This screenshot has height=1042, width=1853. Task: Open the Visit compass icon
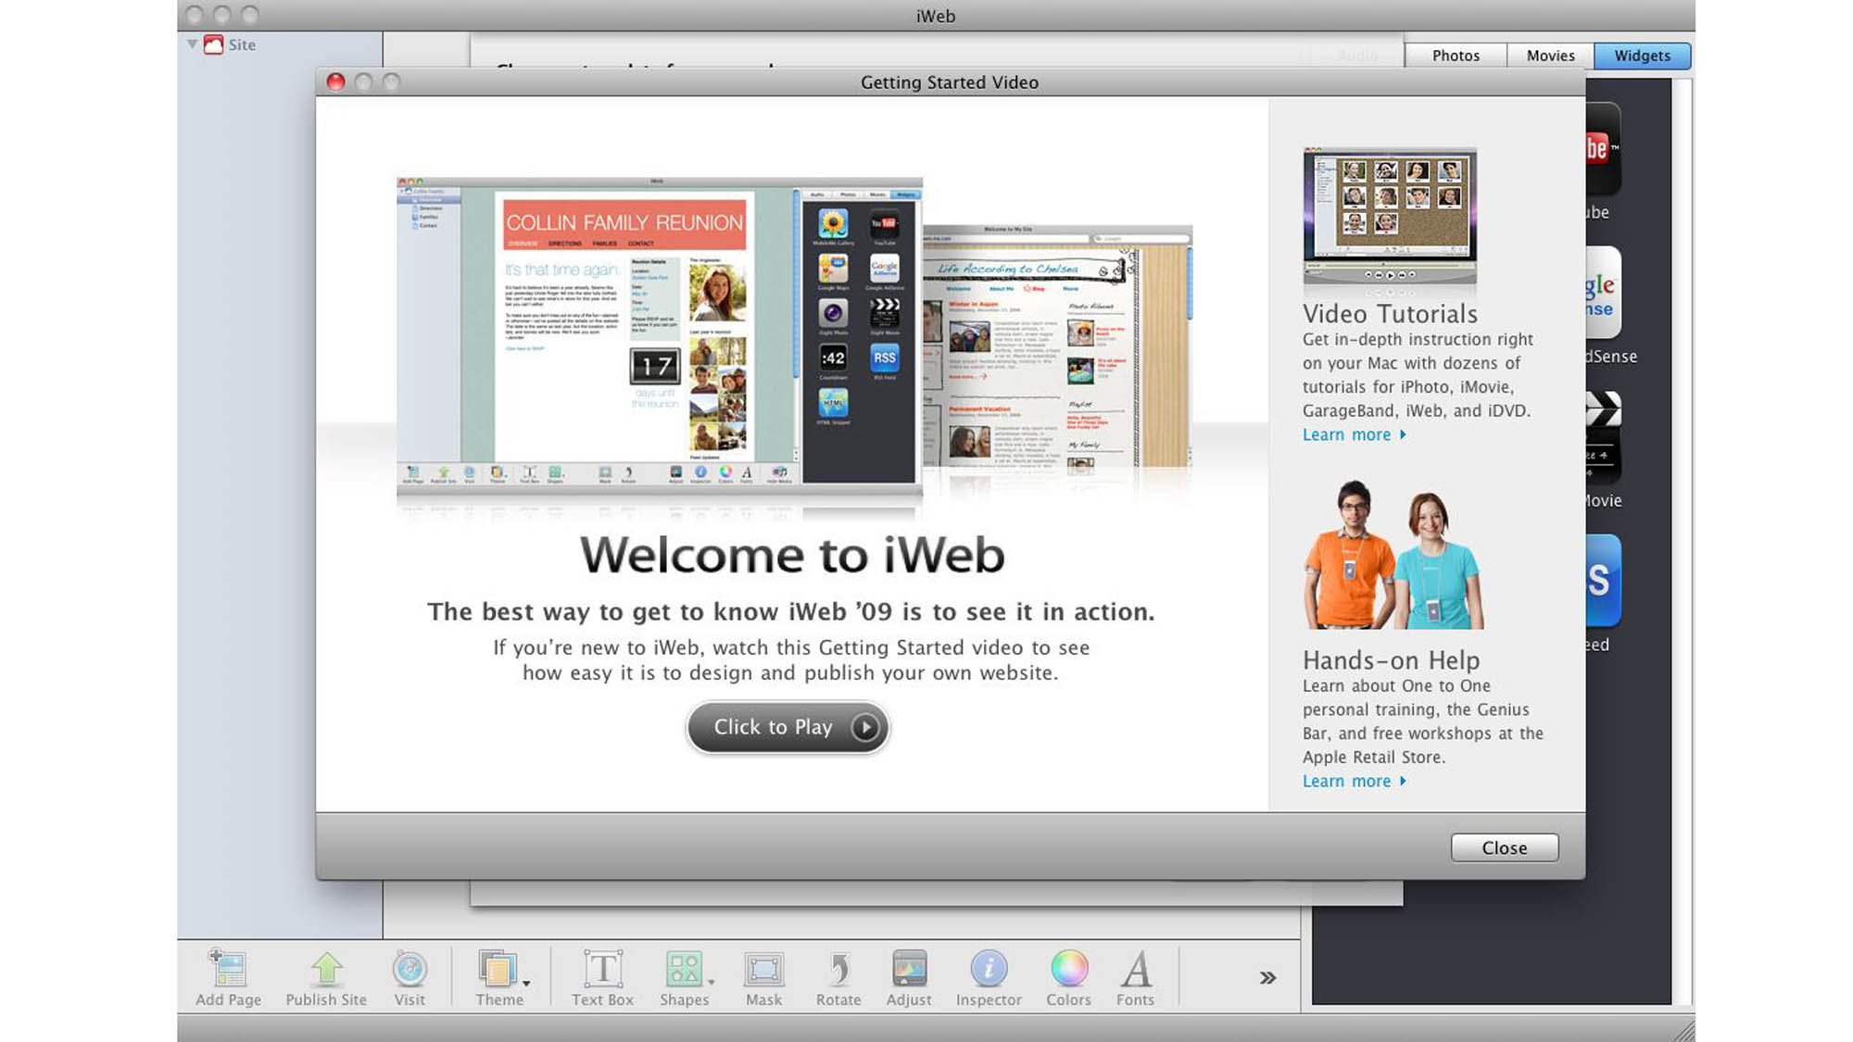pyautogui.click(x=409, y=969)
